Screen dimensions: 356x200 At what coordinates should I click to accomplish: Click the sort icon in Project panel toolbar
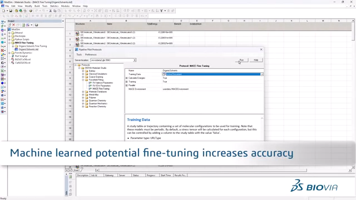[x=28, y=25]
